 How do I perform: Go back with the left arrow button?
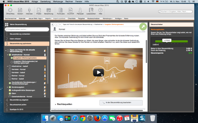(x=53, y=24)
